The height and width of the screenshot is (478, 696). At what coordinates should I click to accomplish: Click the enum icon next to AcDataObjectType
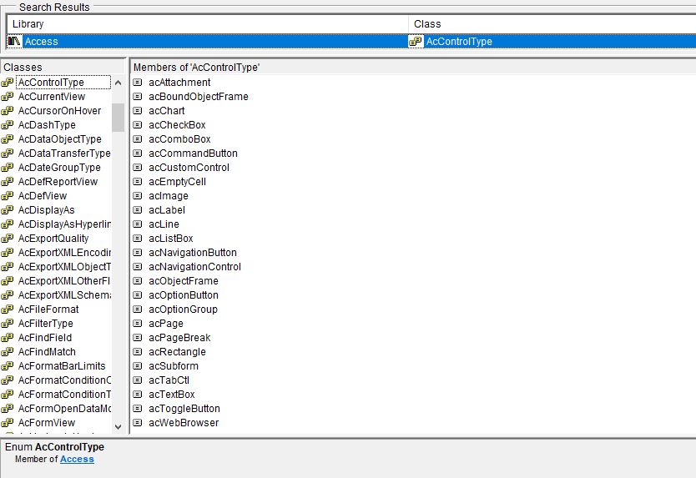point(8,139)
